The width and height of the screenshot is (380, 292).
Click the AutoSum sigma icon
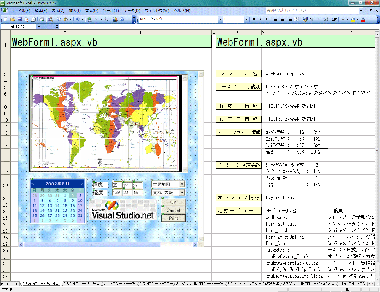coord(96,19)
